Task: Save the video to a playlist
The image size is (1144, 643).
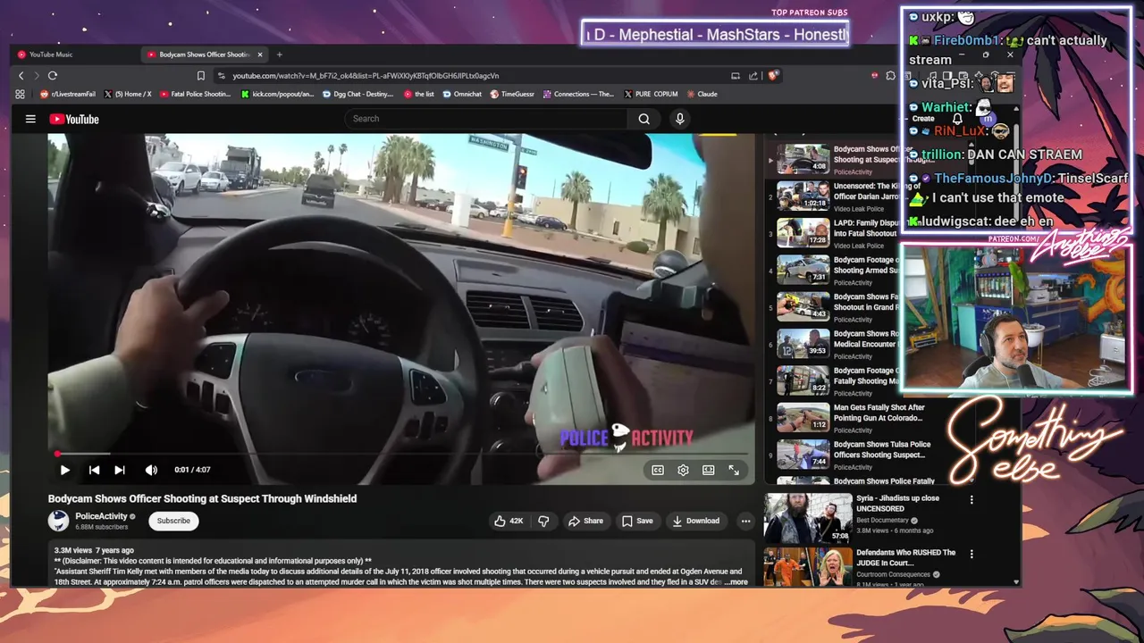Action: [638, 521]
